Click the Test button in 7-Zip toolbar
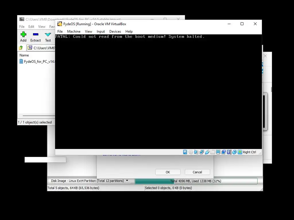The height and width of the screenshot is (220, 294). 48,37
